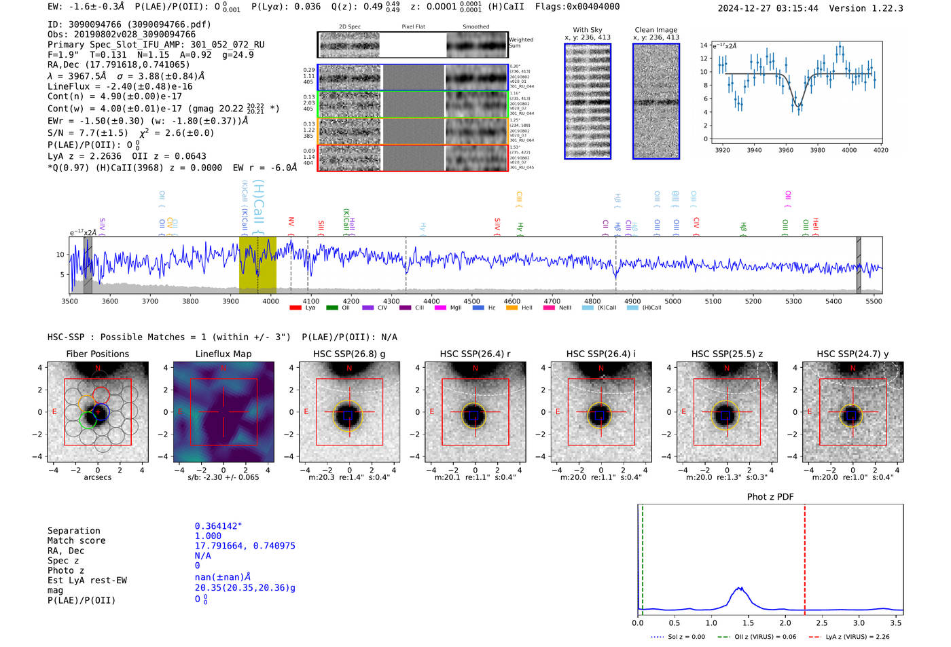951x647 pixels.
Task: Click the red dashed LyA z line
Action: coord(805,559)
